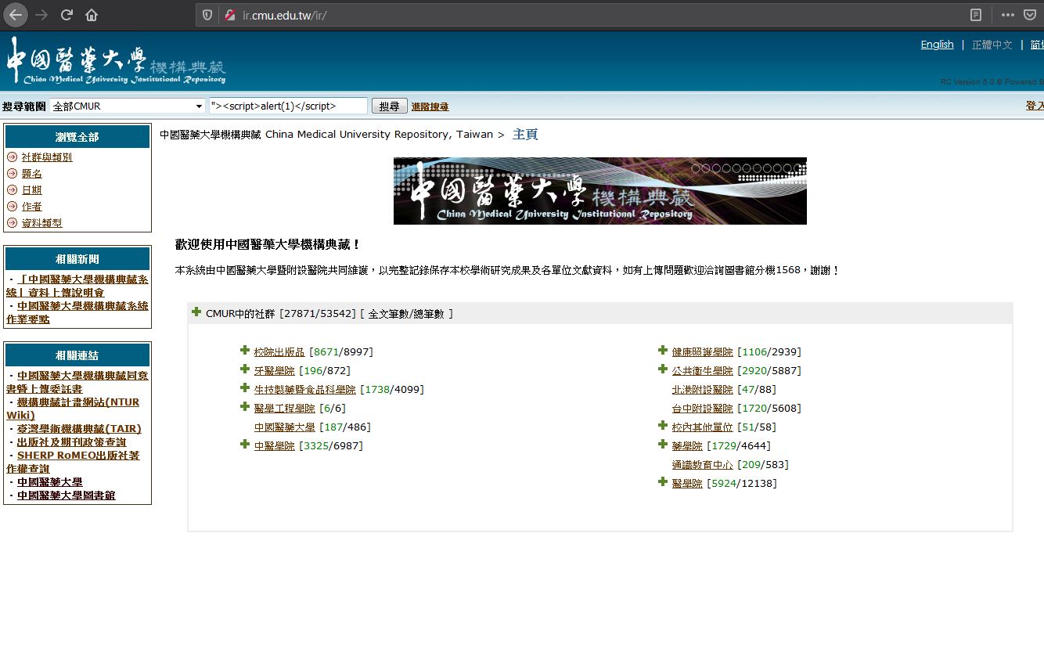Screen dimensions: 1044x645
Task: Open the 進階搜尋 advanced search link
Action: coord(430,107)
